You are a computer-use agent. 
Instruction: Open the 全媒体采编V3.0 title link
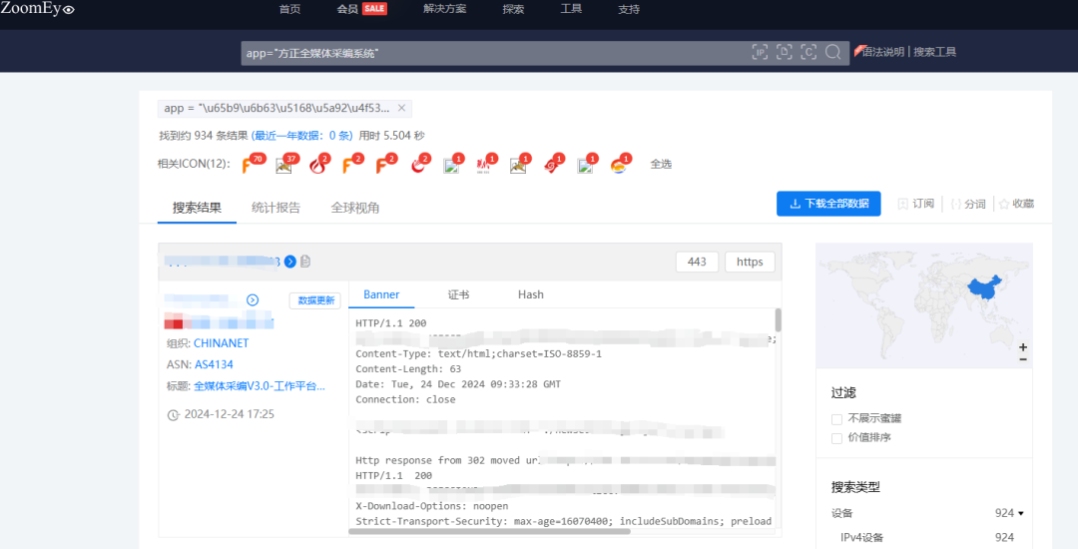click(260, 386)
